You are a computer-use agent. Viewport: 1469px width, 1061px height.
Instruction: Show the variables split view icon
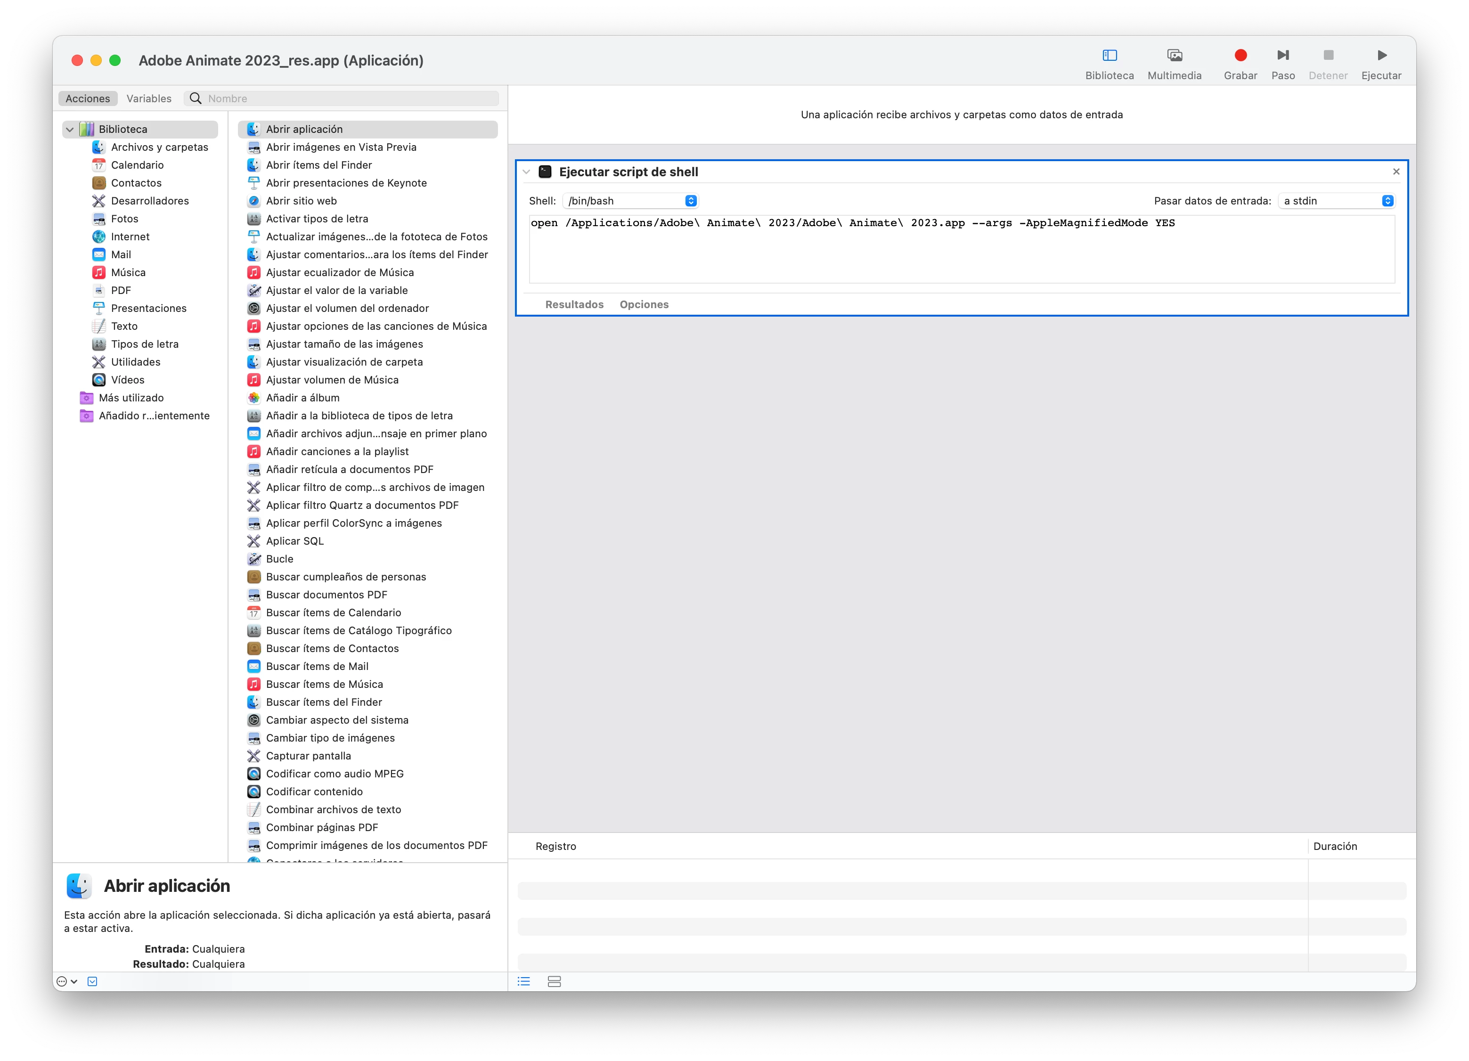[x=554, y=981]
